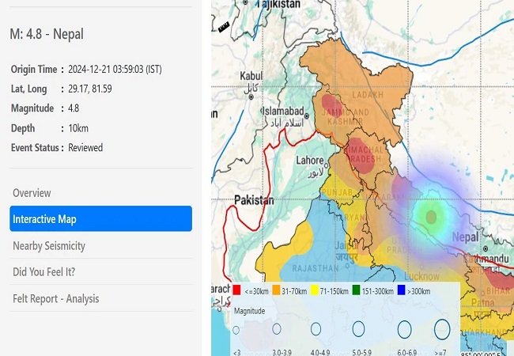Click the Jaipur city label on map
The image size is (514, 356).
(346, 245)
